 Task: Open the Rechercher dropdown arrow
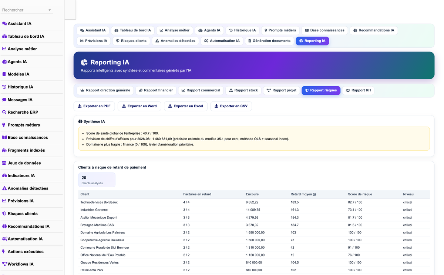tap(50, 10)
